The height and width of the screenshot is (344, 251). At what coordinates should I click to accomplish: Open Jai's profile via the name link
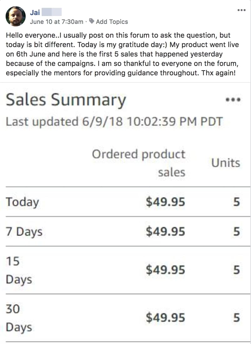coord(35,13)
